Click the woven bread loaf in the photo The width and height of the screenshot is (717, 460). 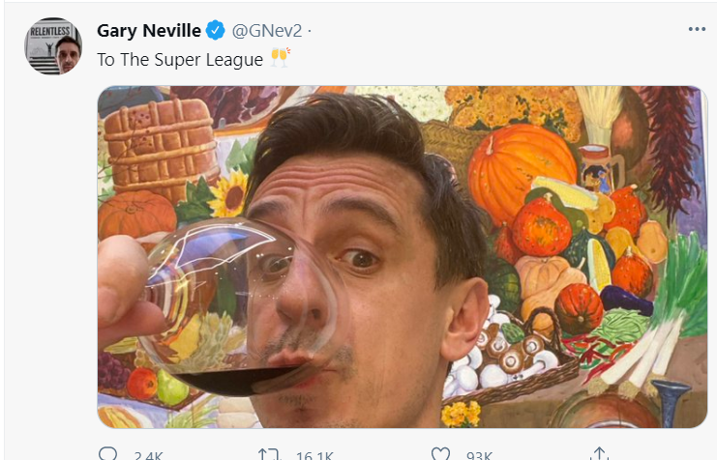point(161,143)
